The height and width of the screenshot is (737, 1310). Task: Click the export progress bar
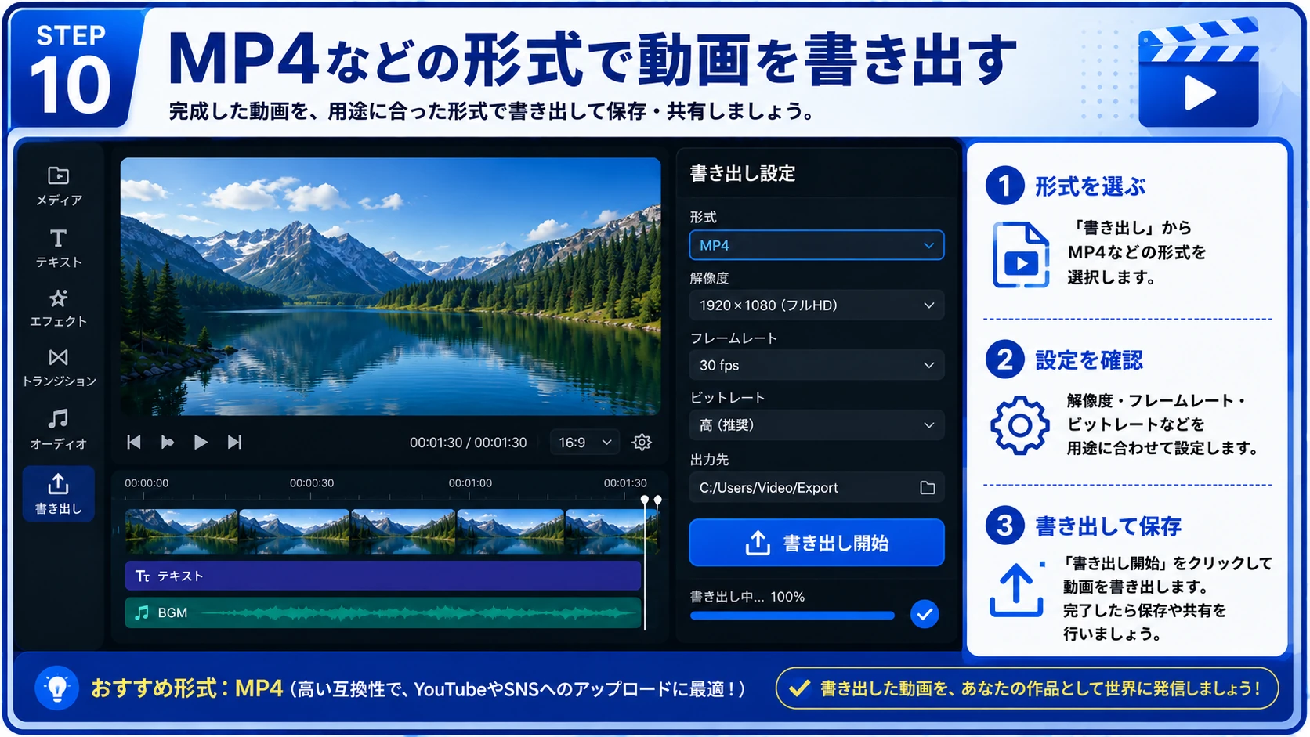[792, 616]
